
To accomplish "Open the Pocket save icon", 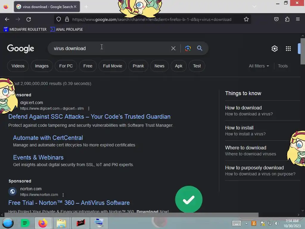I will coord(276,19).
